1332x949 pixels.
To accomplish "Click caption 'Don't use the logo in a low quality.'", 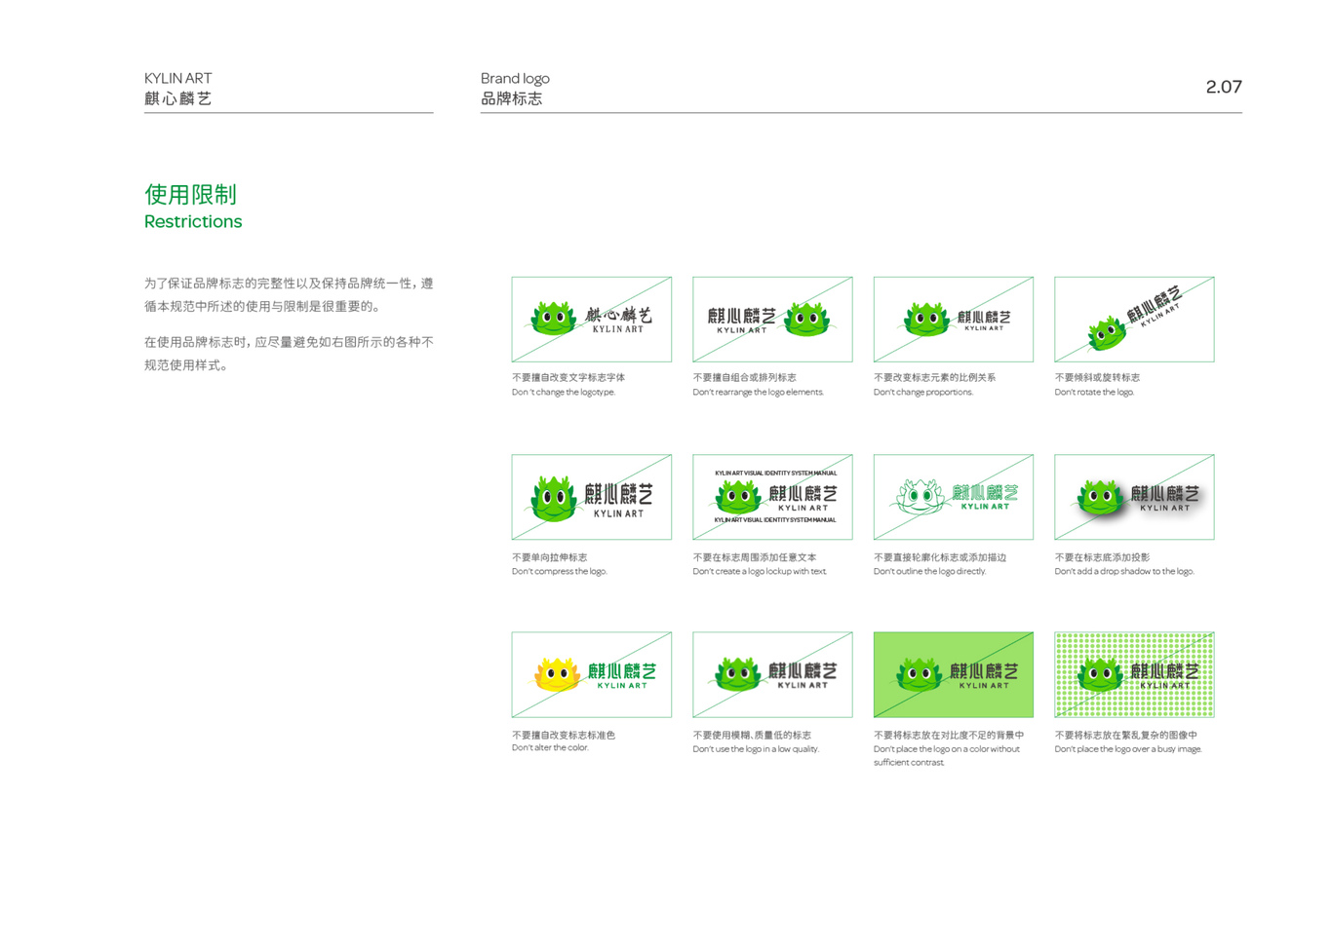I will [756, 748].
